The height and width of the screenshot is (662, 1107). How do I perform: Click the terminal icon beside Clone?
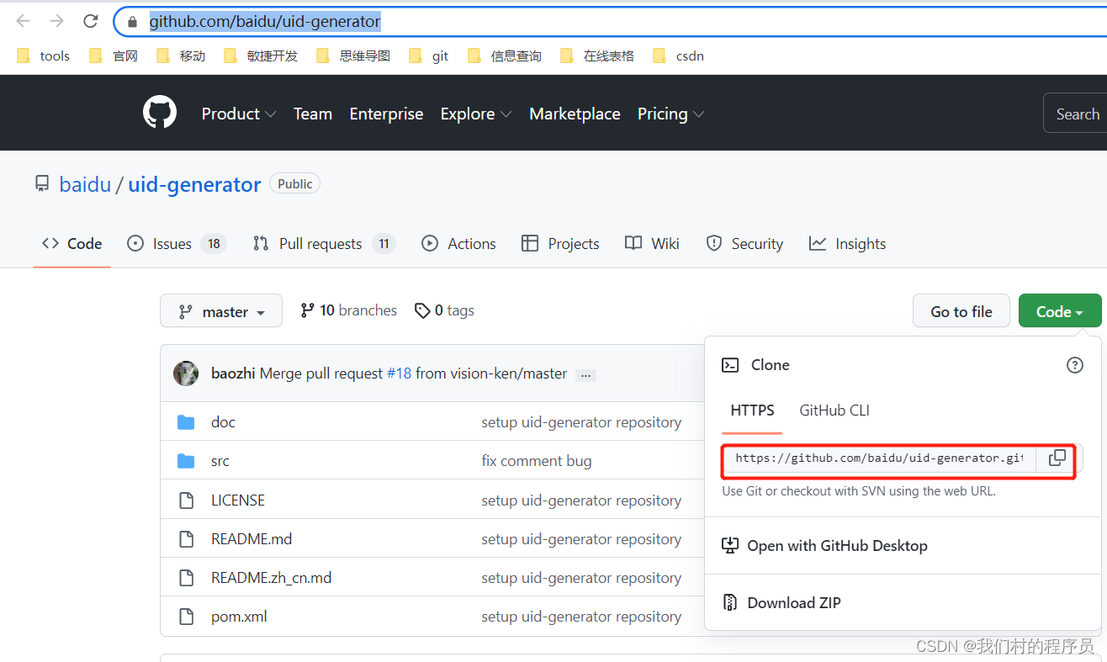731,365
